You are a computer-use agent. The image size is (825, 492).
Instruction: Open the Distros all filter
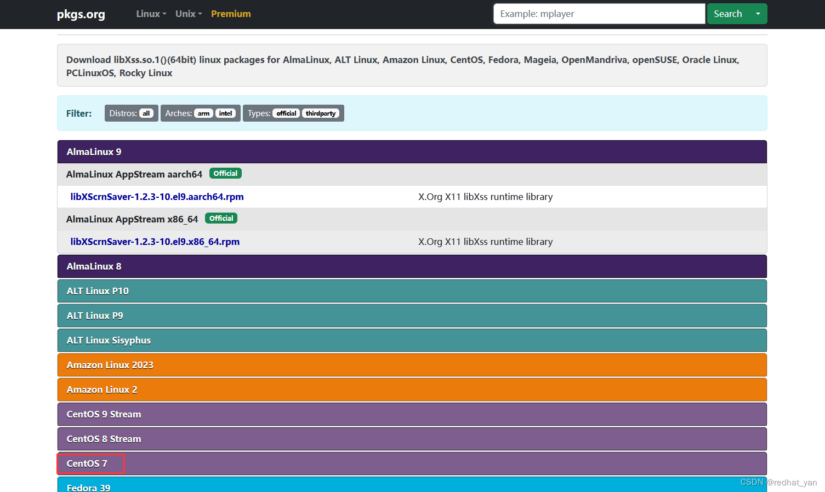coord(146,113)
